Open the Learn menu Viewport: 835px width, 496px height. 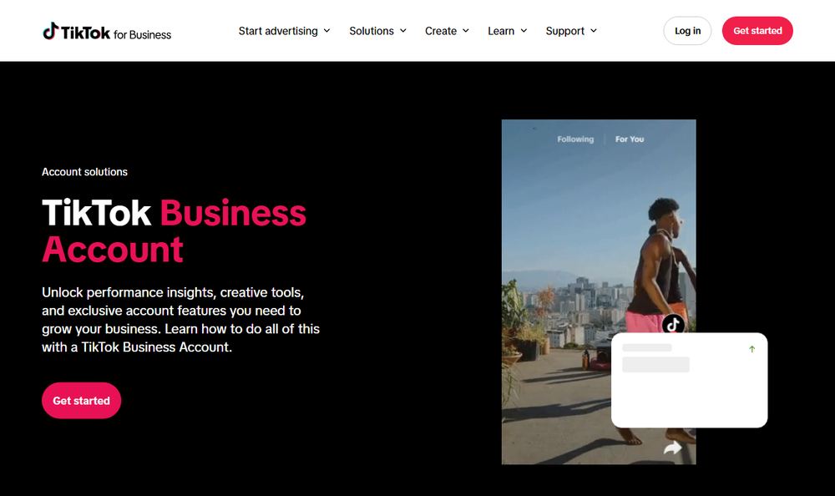(508, 31)
